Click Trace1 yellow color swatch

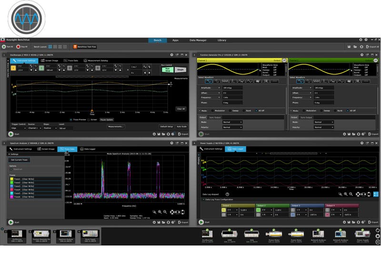tap(11, 179)
